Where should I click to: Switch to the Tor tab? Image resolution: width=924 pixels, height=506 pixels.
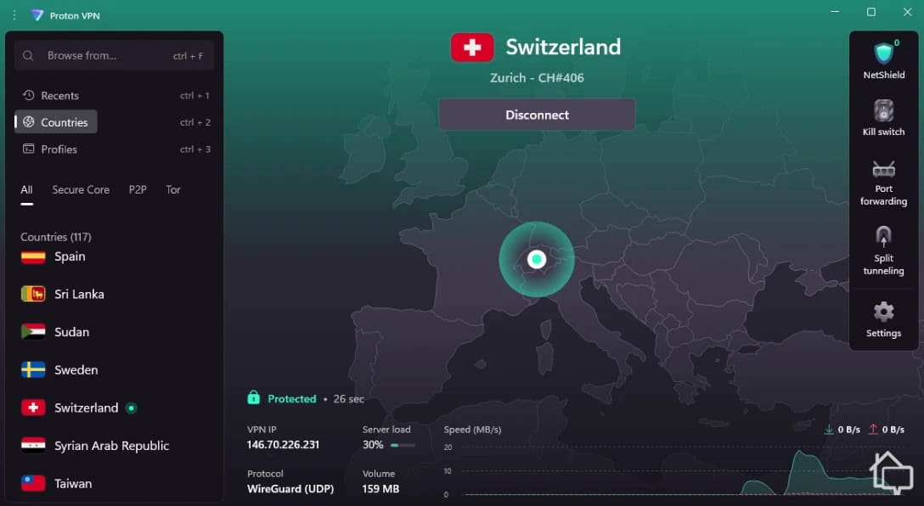coord(172,189)
